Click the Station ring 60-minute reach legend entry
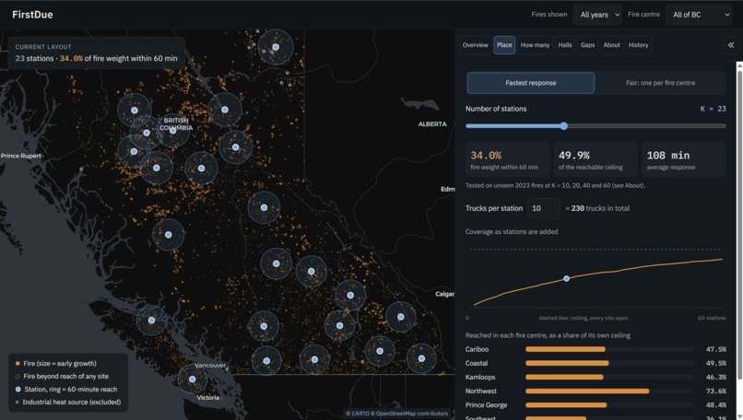 66,390
